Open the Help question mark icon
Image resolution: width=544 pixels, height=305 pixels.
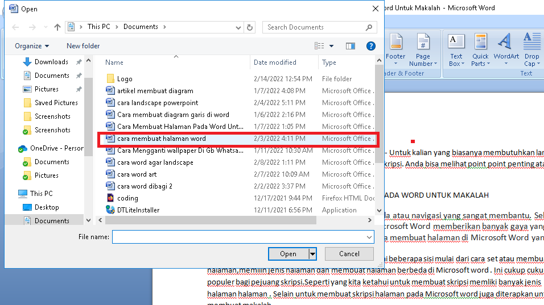click(x=370, y=46)
